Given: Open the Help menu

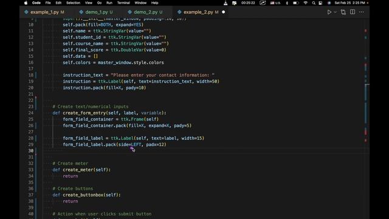Looking at the screenshot, I should (x=154, y=3).
